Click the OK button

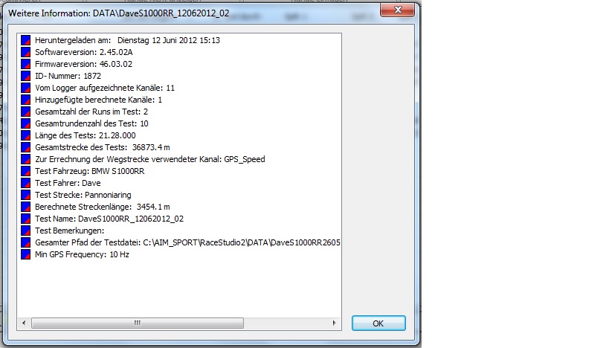click(x=378, y=323)
